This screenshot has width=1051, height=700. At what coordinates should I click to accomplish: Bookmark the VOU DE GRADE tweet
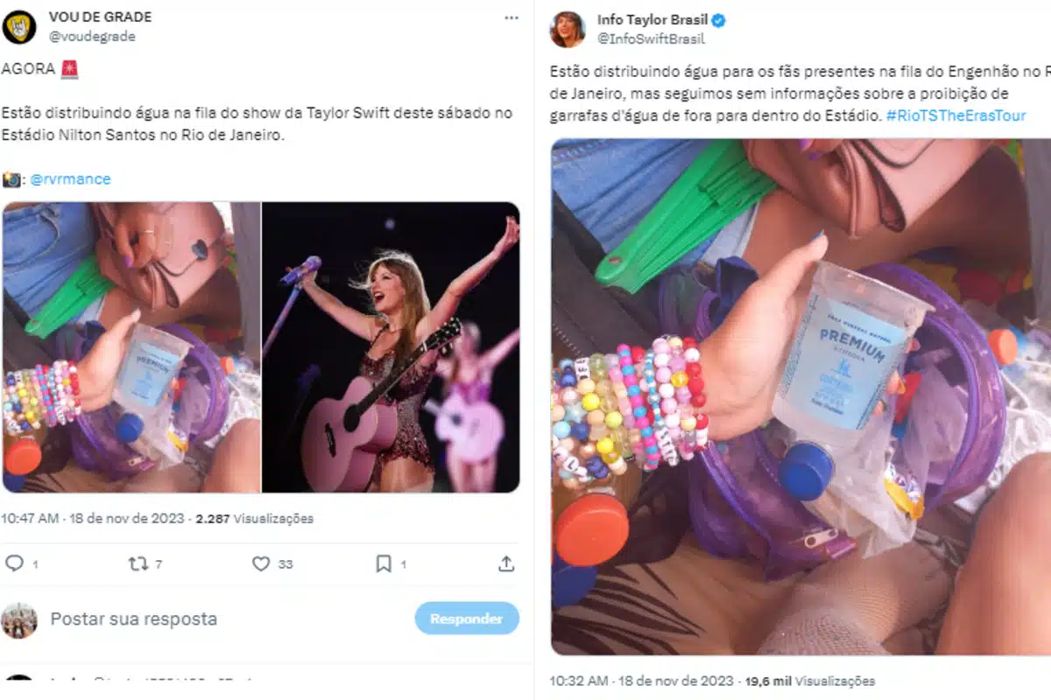pos(384,563)
